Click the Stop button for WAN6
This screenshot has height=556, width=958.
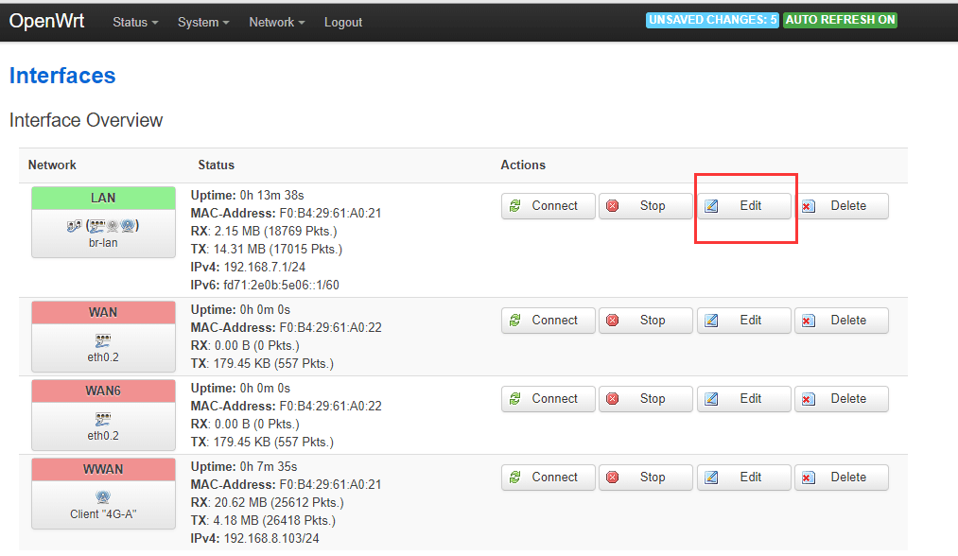(x=646, y=399)
